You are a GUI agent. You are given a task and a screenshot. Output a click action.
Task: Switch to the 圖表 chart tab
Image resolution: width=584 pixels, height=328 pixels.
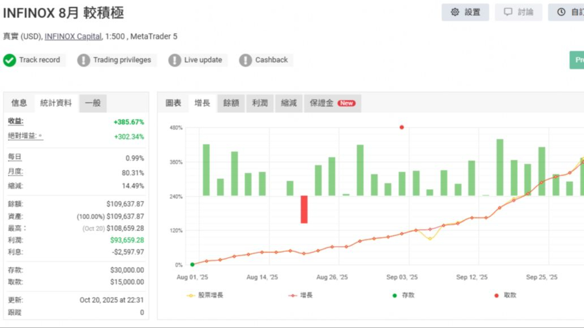coord(173,103)
